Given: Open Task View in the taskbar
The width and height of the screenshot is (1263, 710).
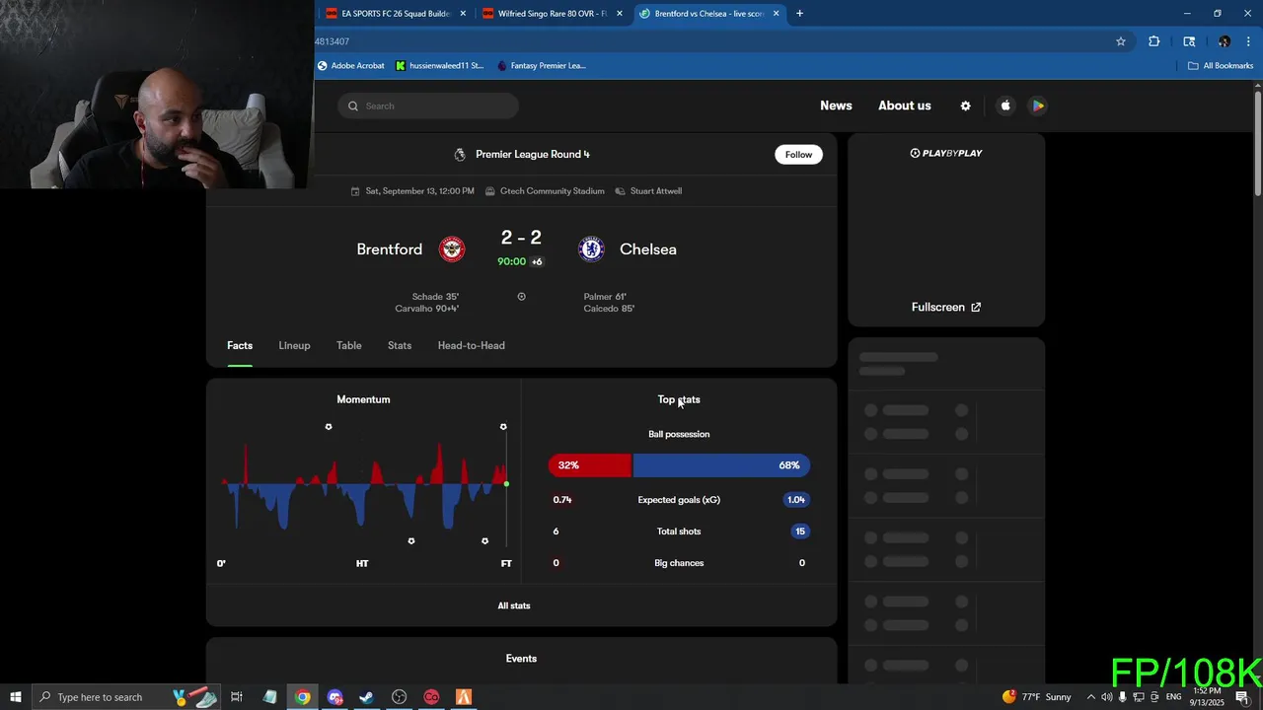Looking at the screenshot, I should coord(237,697).
